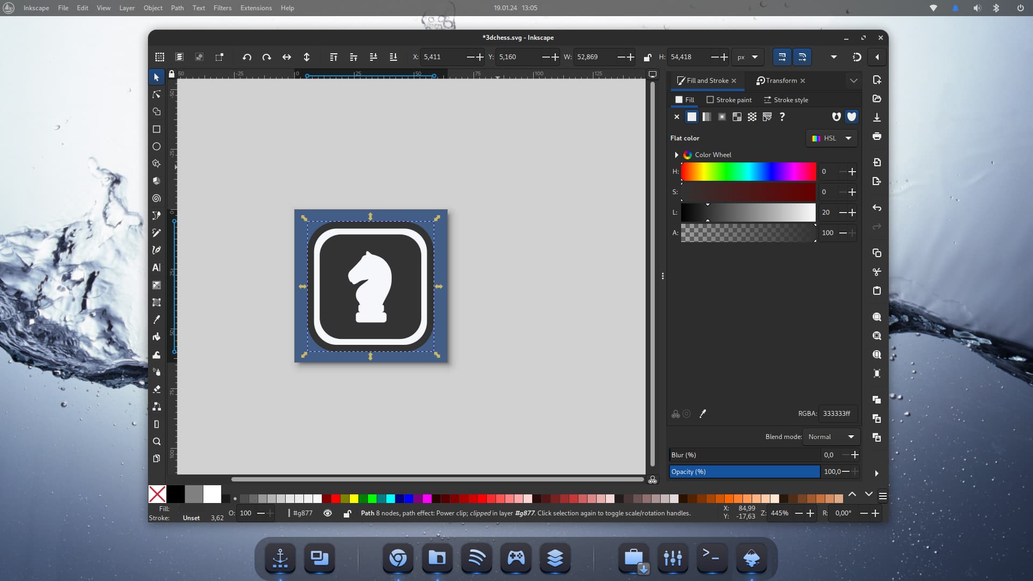The height and width of the screenshot is (581, 1033).
Task: Select the Node editing tool
Action: pyautogui.click(x=157, y=95)
